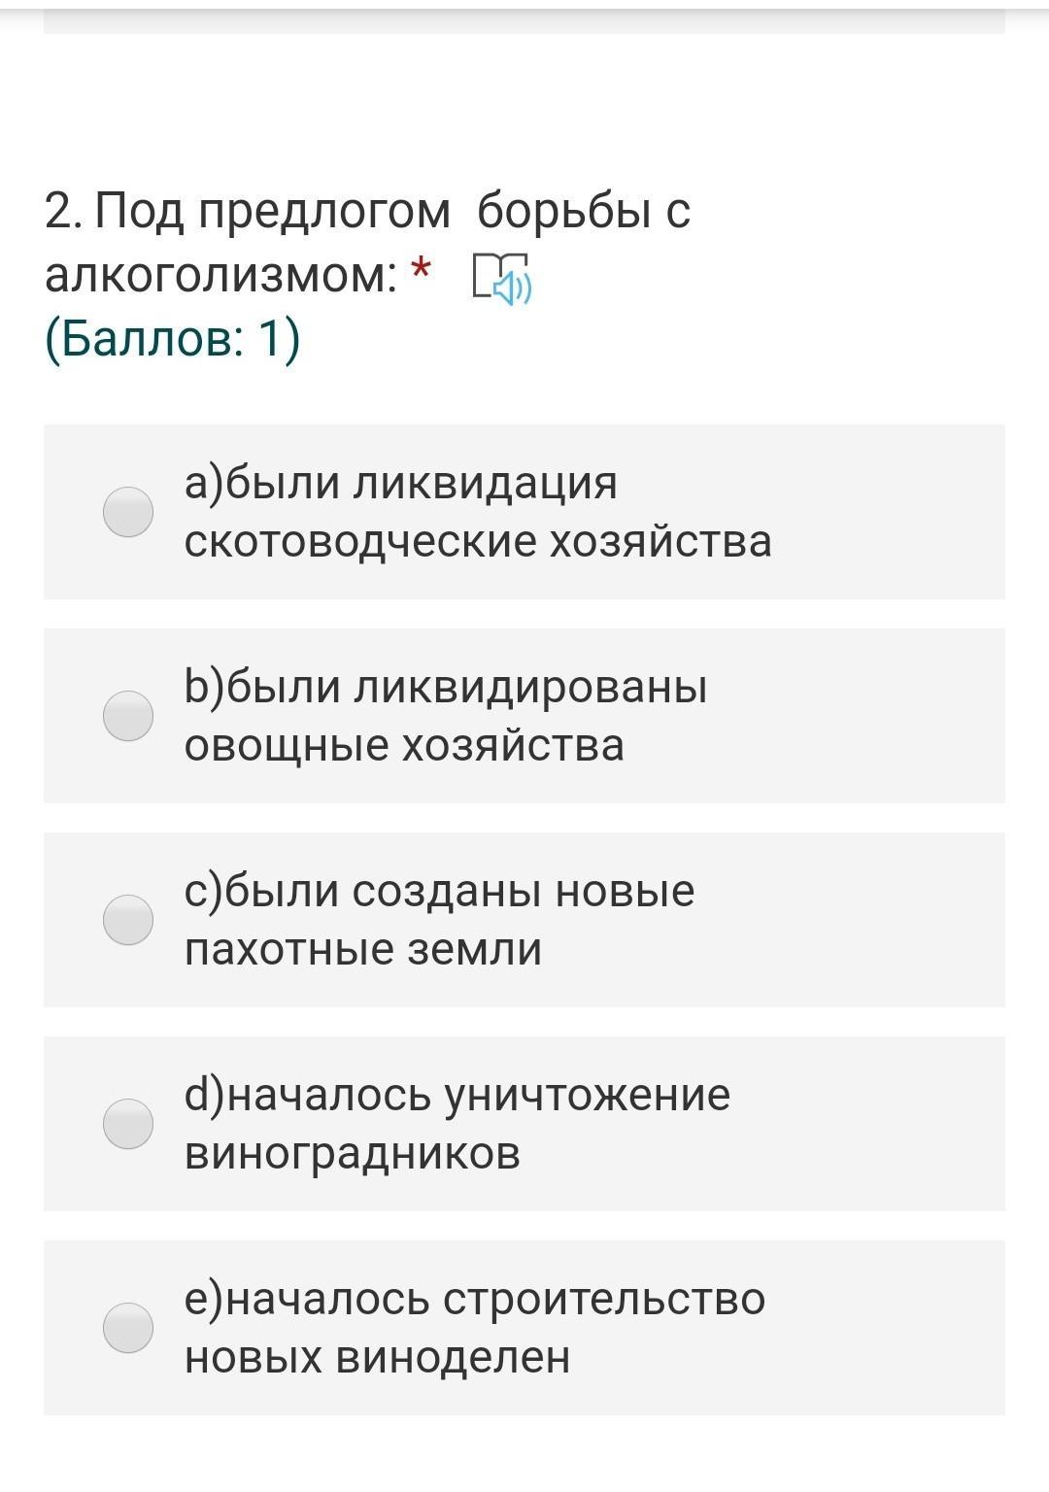Open Immersive Reader for question 2

tap(501, 278)
